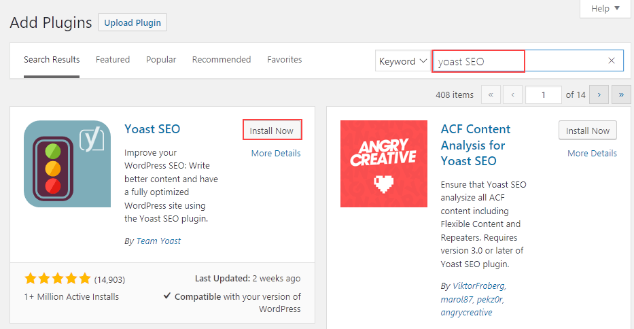
Task: Open More Details for Yoast SEO
Action: pos(276,154)
